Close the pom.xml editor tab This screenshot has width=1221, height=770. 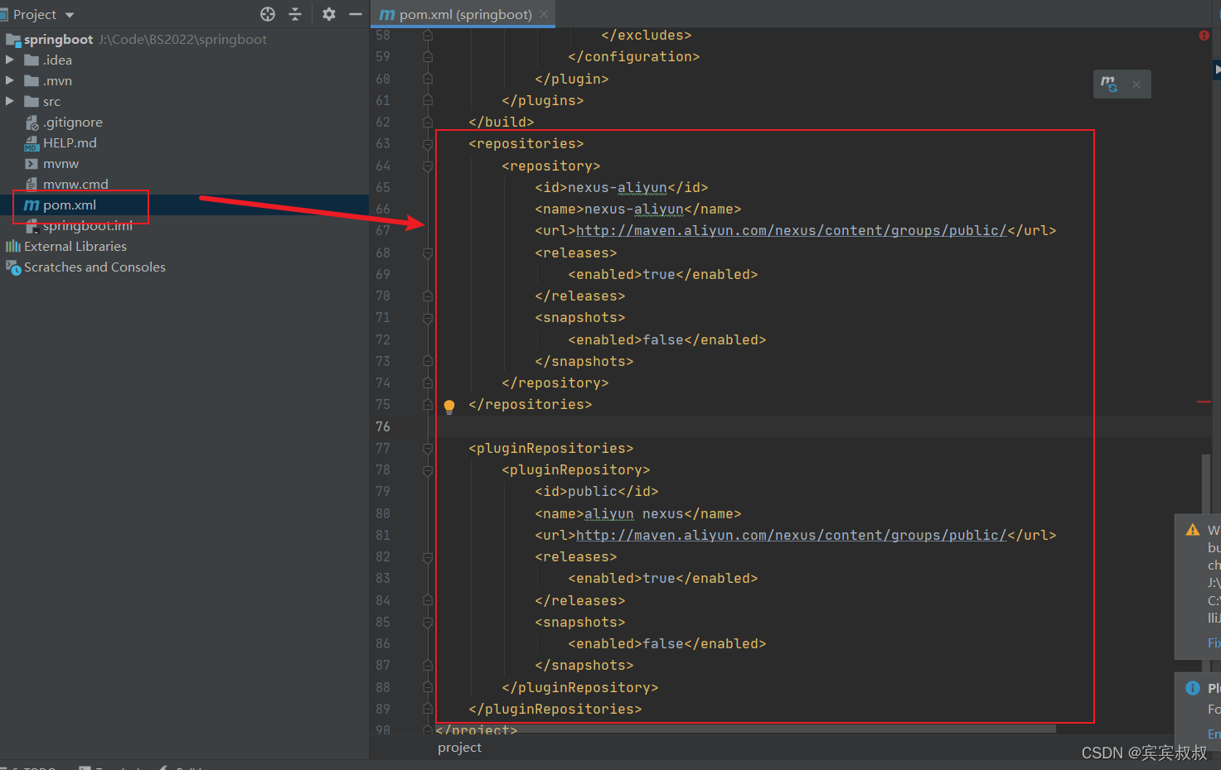click(544, 14)
